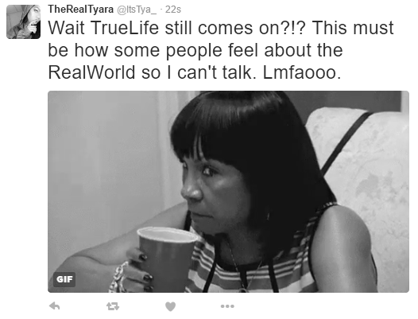The width and height of the screenshot is (418, 319).
Task: Like the tweet with the heart icon
Action: pyautogui.click(x=171, y=306)
